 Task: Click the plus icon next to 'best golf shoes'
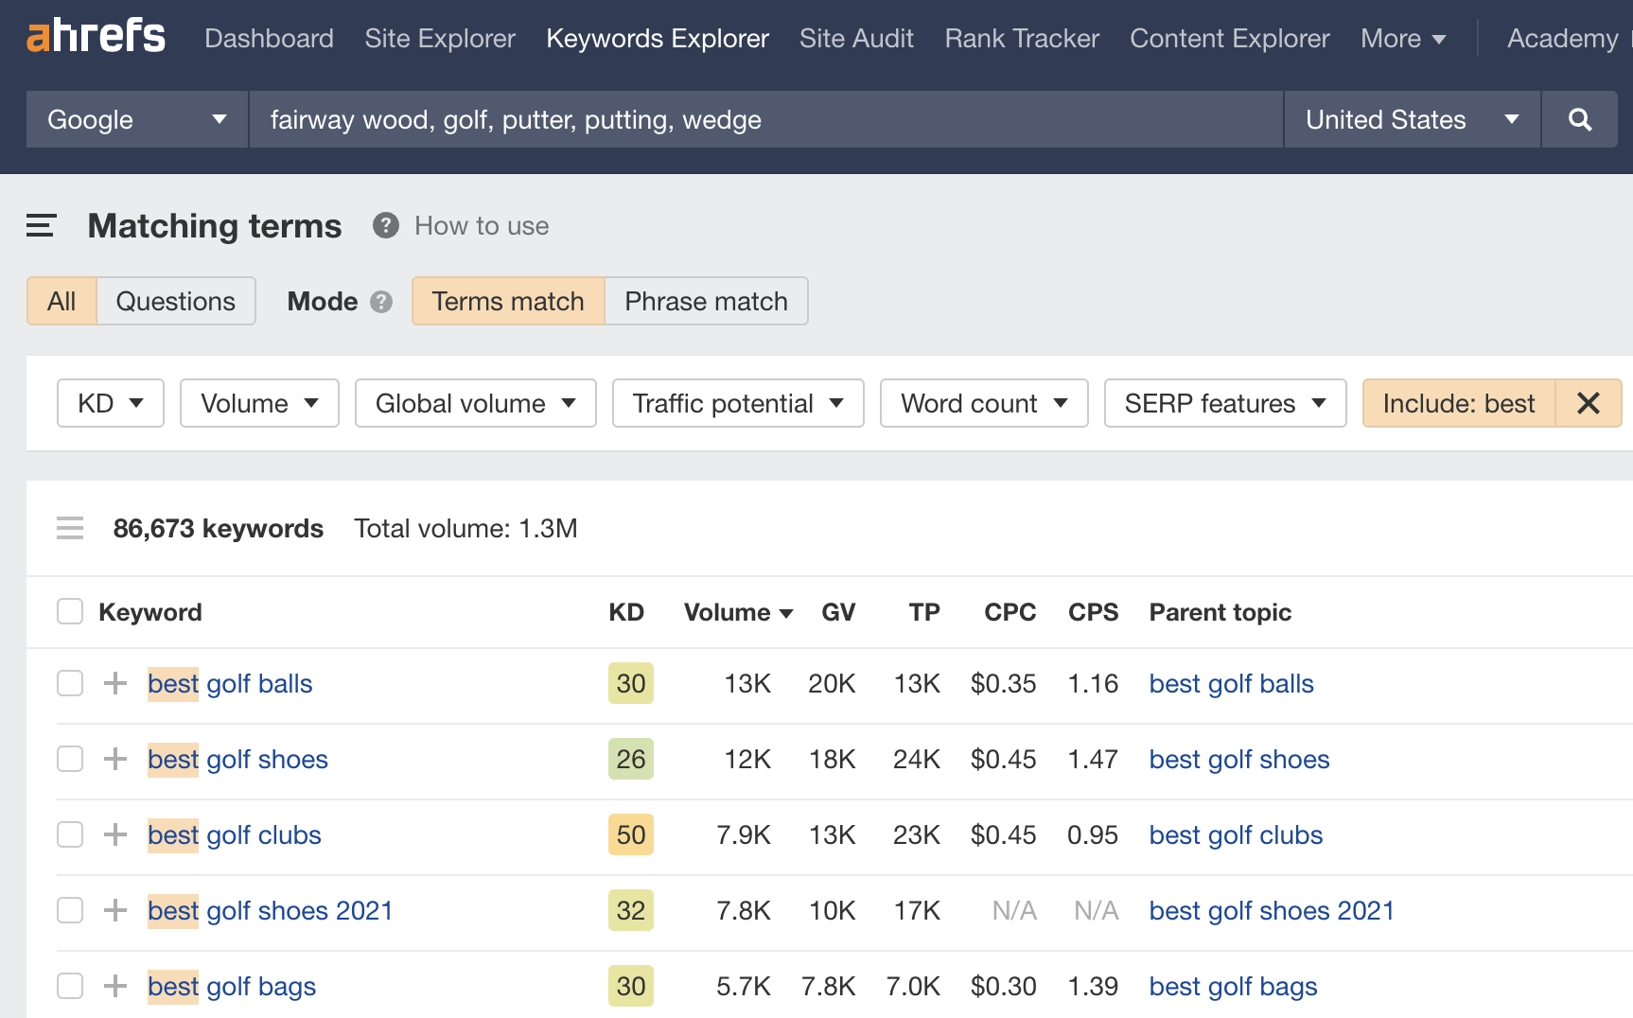tap(114, 759)
